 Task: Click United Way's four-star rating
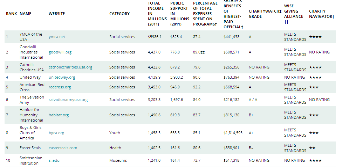pos(315,77)
